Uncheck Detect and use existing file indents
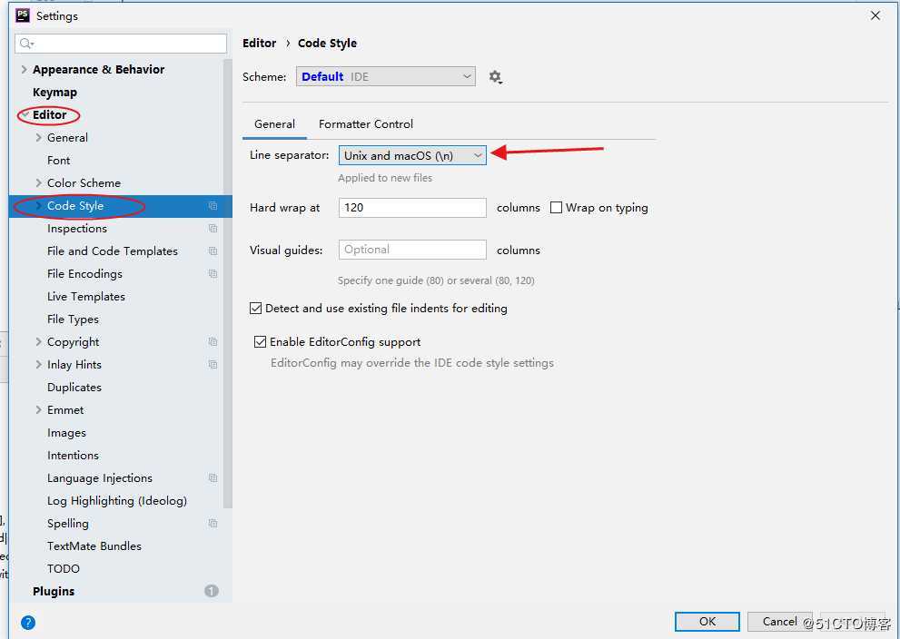 [x=255, y=309]
